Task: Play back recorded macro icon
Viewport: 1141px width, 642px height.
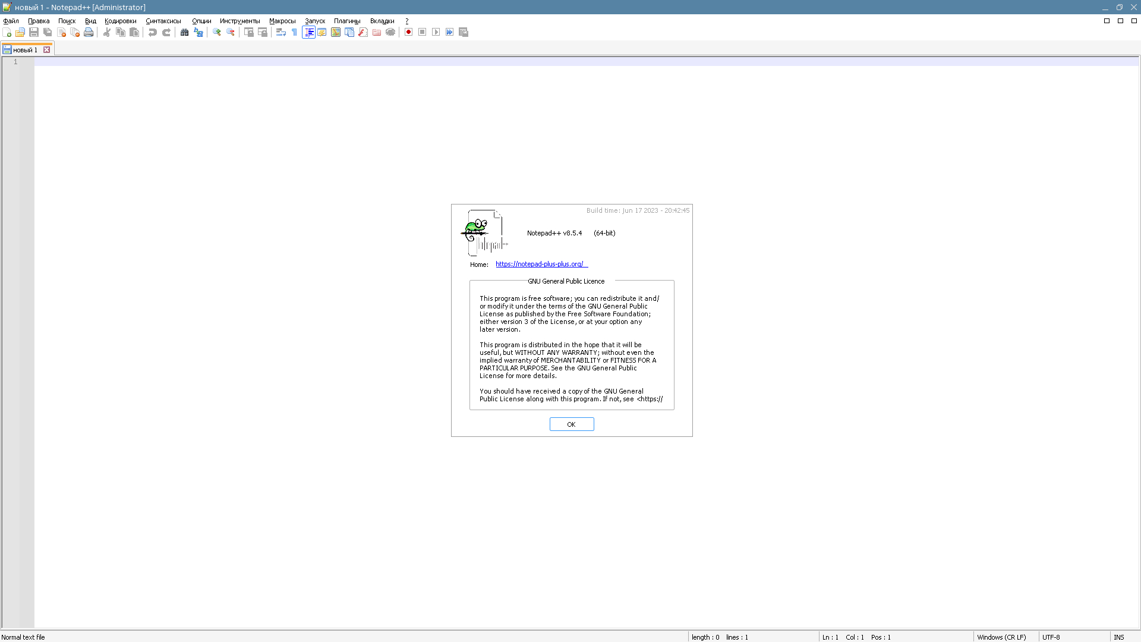Action: 436,32
